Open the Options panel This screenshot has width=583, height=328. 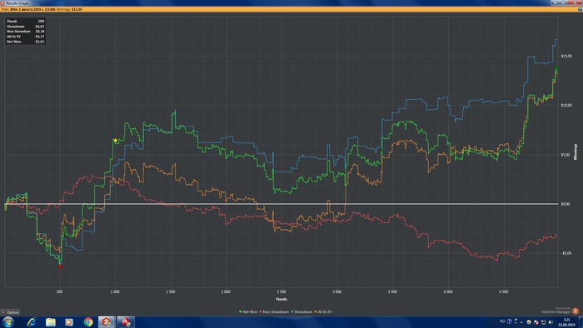tap(10, 312)
